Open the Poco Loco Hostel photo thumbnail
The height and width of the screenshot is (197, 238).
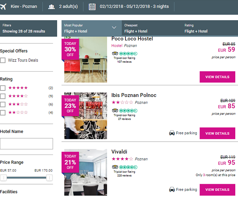coord(86,60)
